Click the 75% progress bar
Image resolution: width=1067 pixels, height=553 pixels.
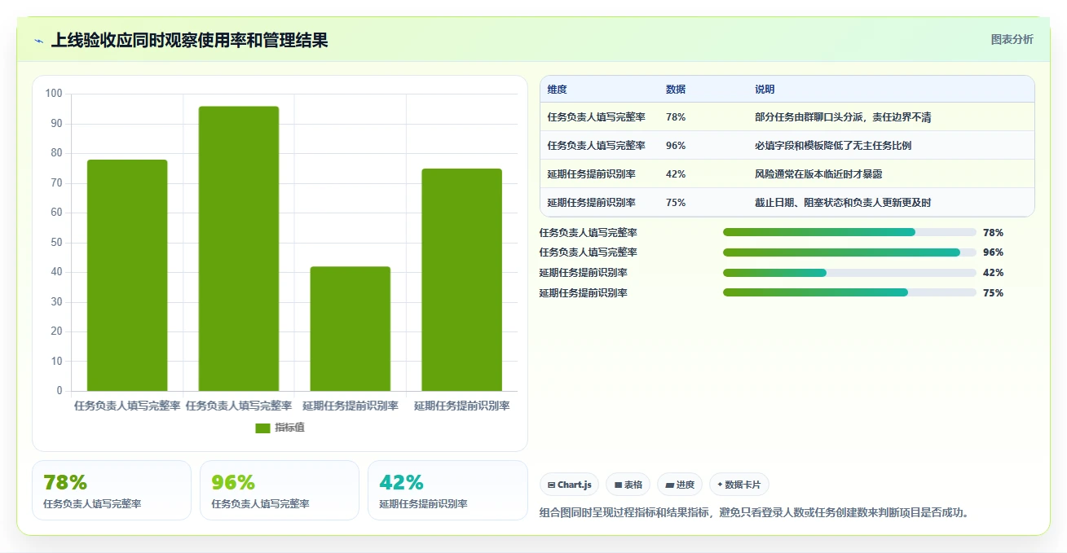[849, 292]
